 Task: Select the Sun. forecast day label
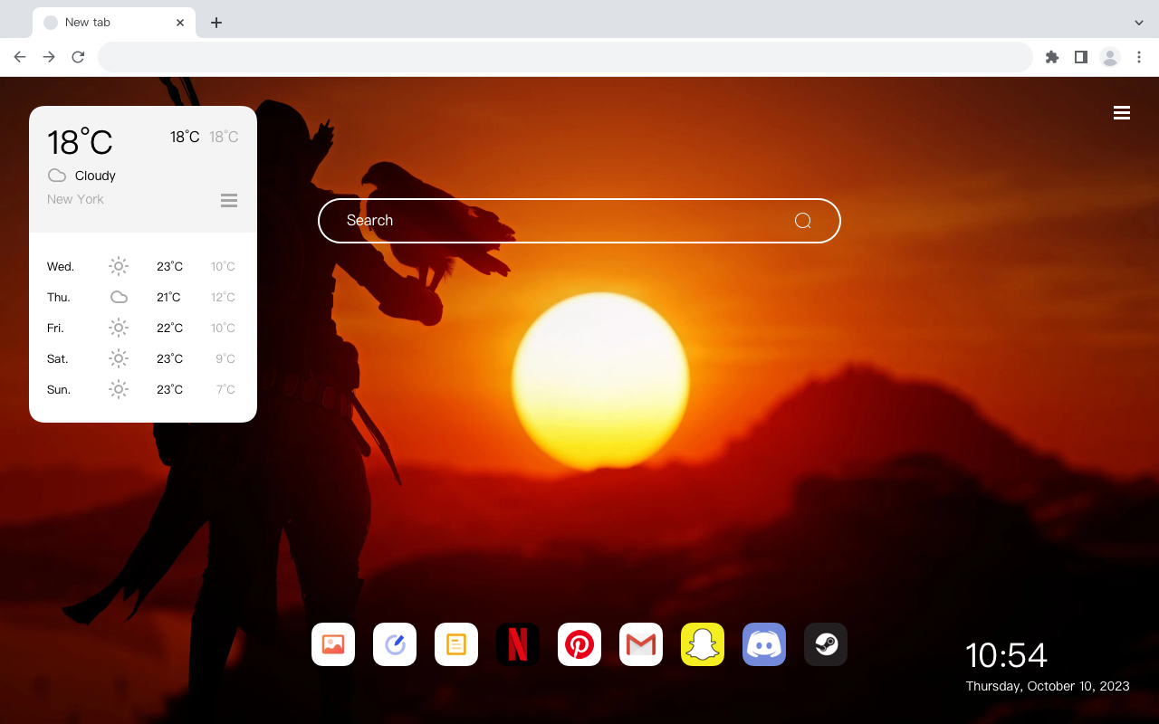click(x=59, y=389)
